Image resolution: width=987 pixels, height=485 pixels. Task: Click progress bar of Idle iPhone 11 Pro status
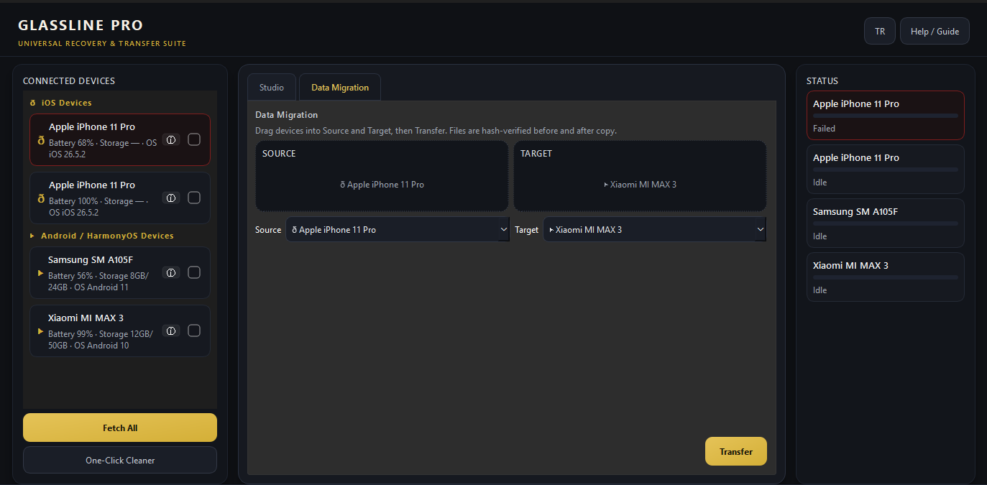886,170
